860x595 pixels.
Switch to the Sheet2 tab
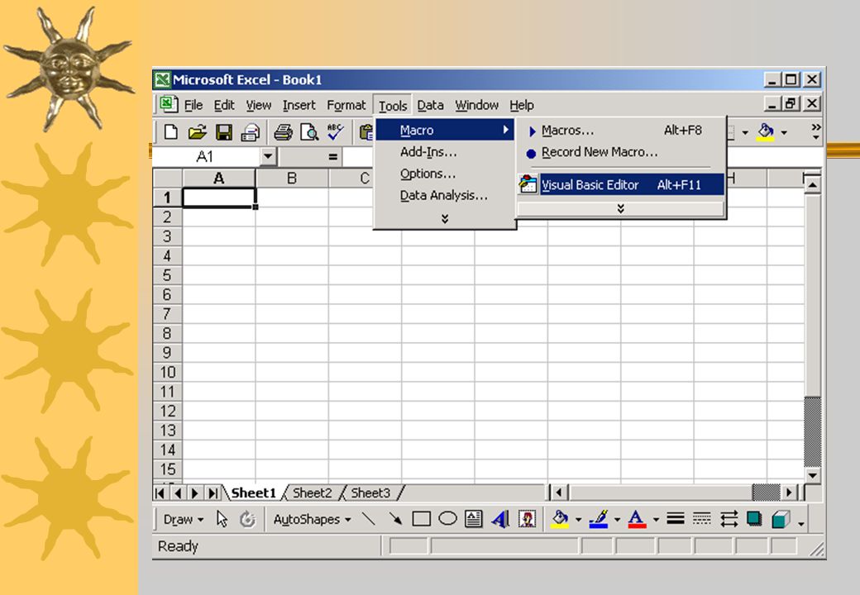(x=312, y=493)
